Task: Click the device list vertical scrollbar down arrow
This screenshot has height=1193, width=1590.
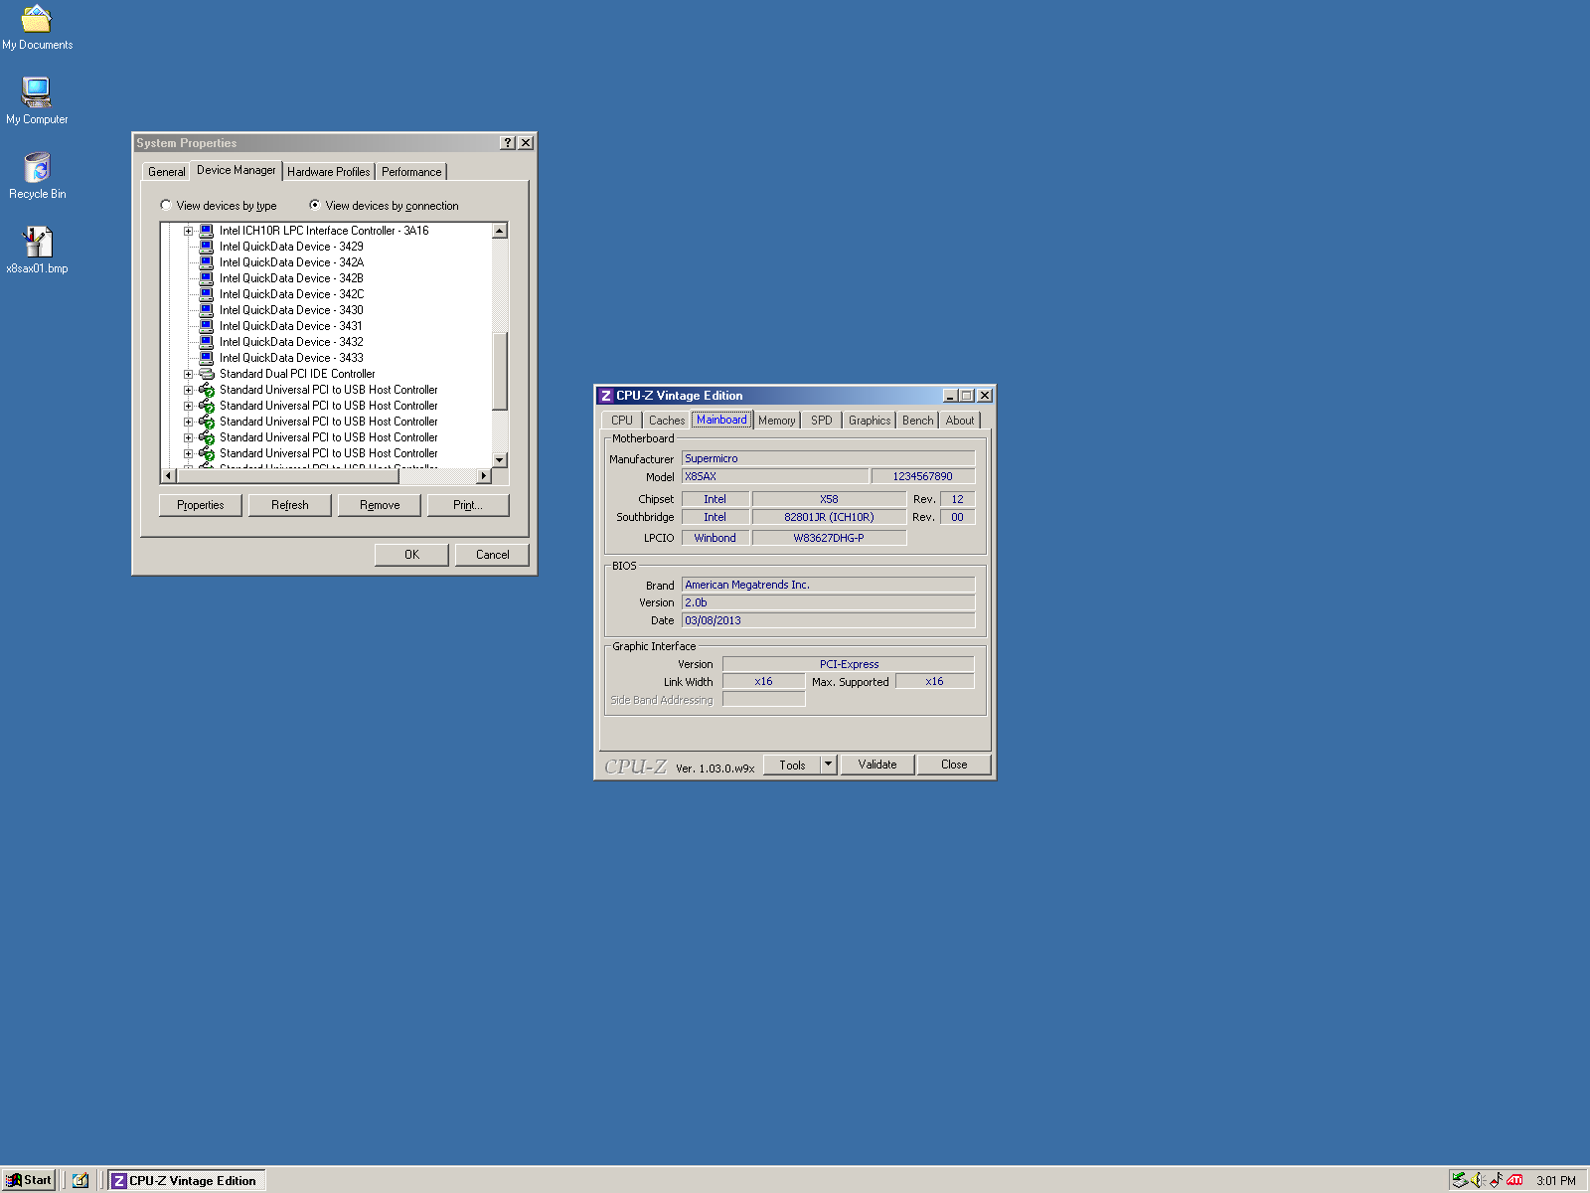Action: pyautogui.click(x=500, y=459)
